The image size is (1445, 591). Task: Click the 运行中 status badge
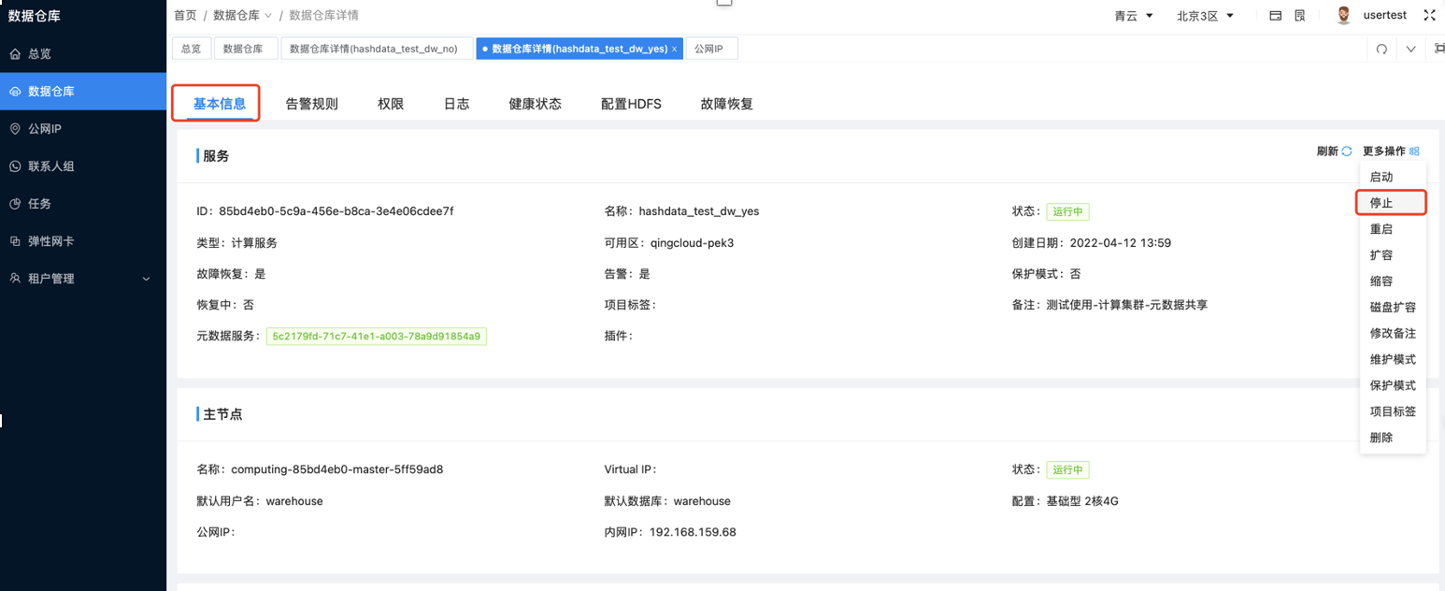point(1067,211)
